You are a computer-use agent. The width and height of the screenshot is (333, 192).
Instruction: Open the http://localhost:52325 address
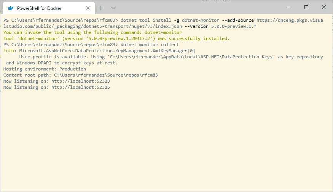pos(81,87)
